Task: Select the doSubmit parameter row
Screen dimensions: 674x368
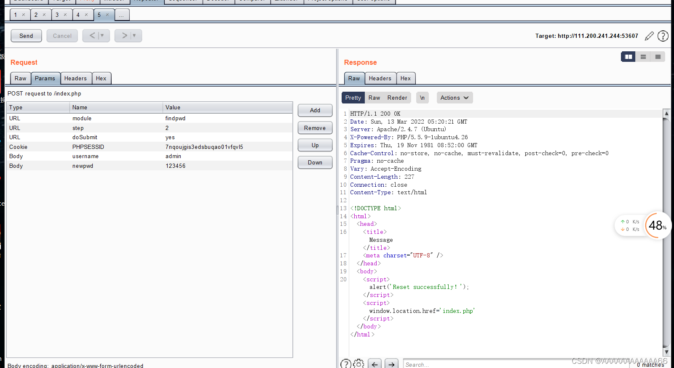Action: click(x=150, y=137)
